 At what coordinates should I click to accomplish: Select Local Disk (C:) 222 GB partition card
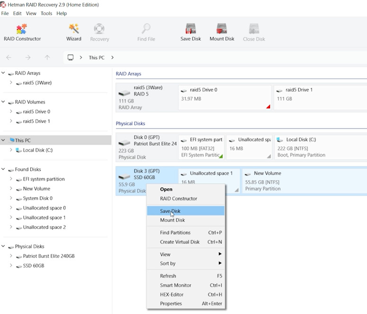(321, 147)
